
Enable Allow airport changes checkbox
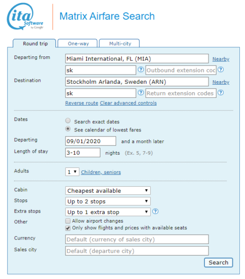68,221
